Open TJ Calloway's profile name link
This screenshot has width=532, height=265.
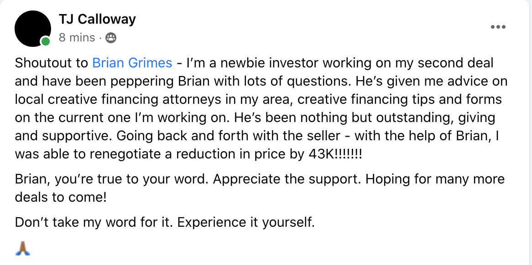click(x=97, y=19)
